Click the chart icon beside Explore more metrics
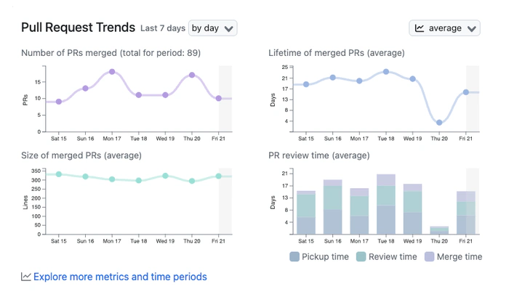The height and width of the screenshot is (297, 509). 26,277
